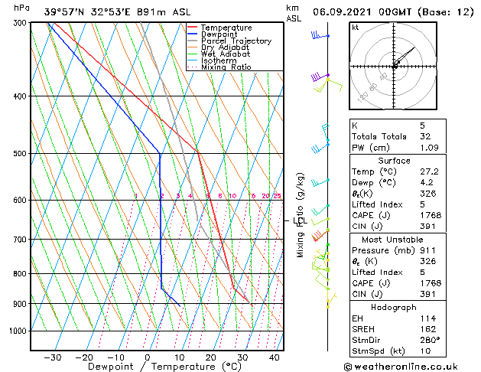Image resolution: width=481 pixels, height=372 pixels.
Task: Click the Mixing Ratio legend entry
Action: (x=230, y=67)
